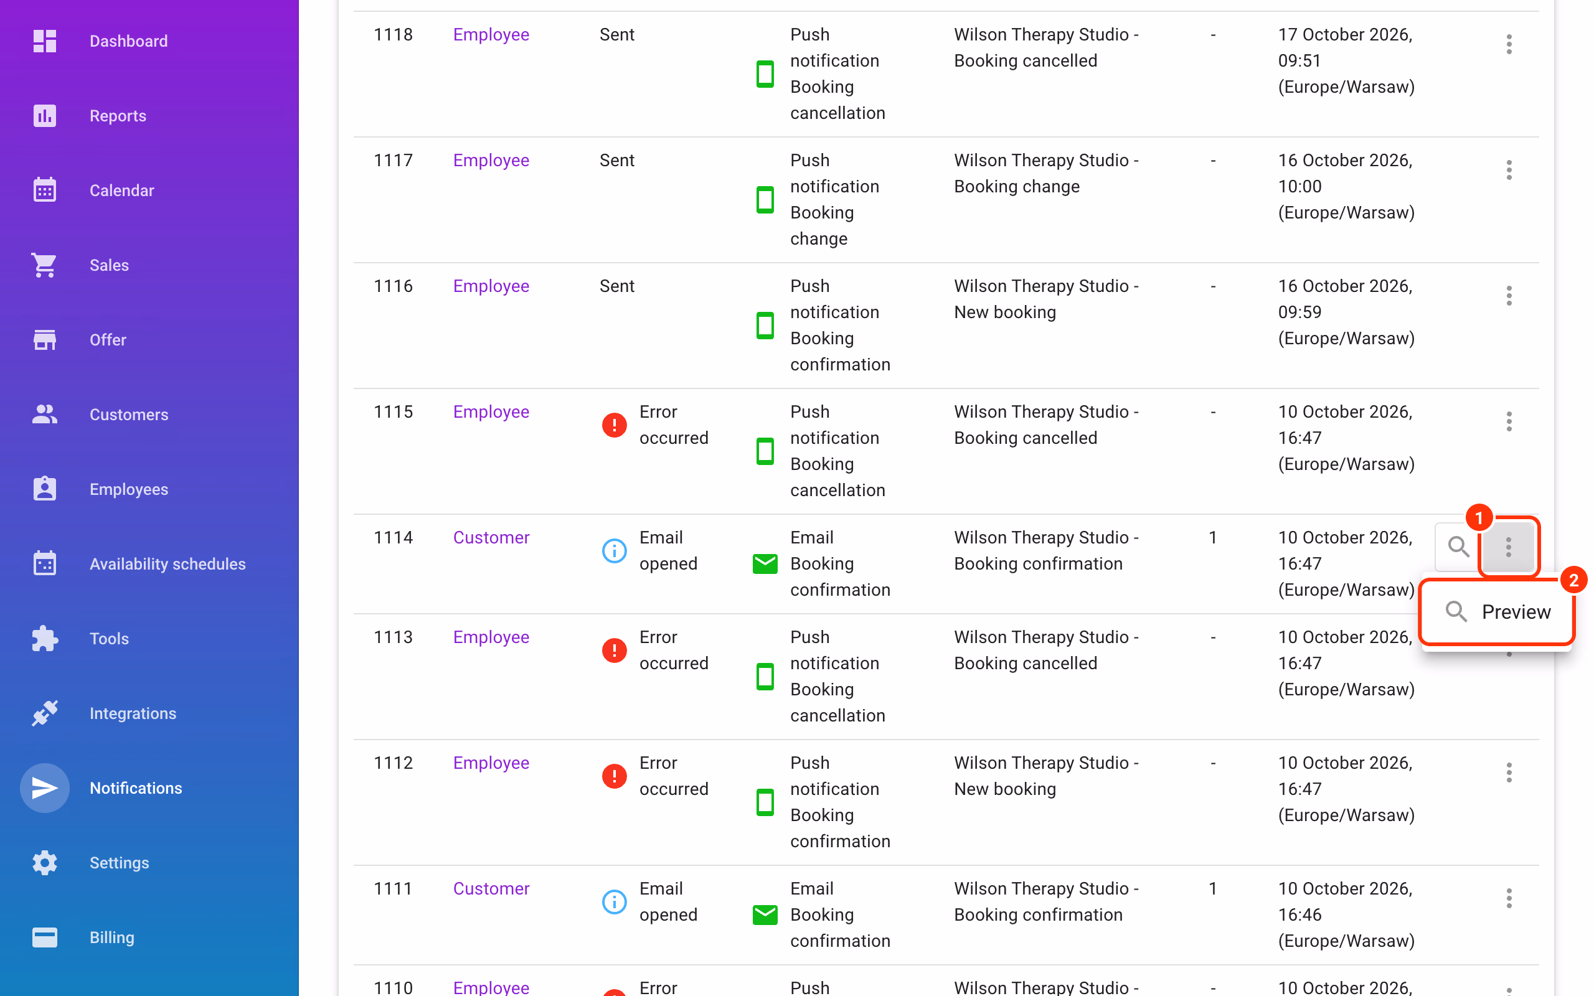
Task: Open the Calendar icon in sidebar
Action: point(44,190)
